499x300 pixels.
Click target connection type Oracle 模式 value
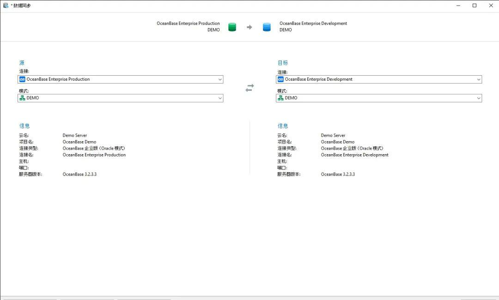[352, 149]
